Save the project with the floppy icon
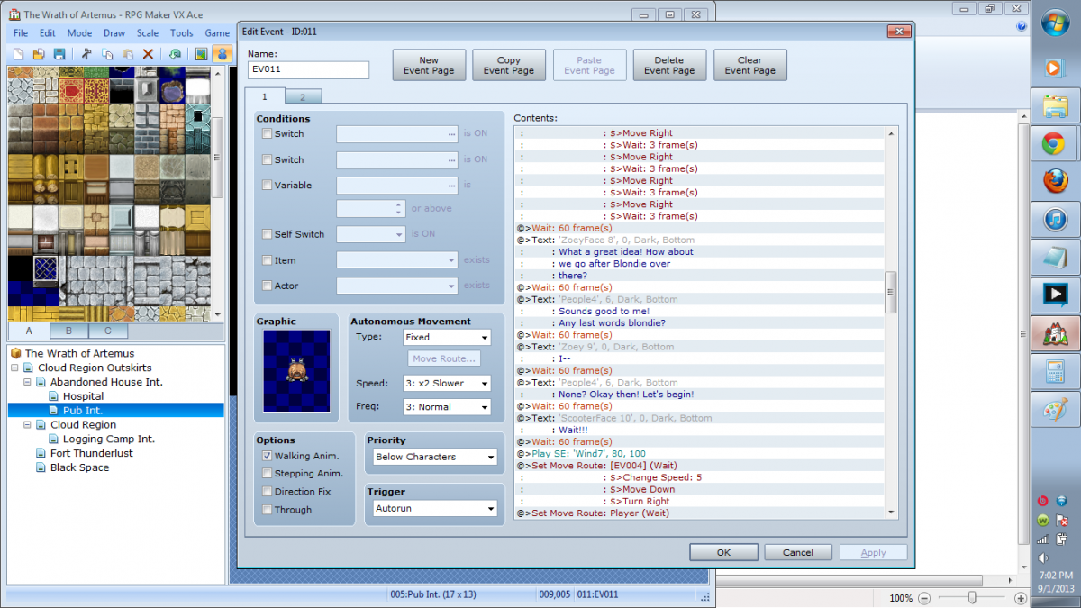The image size is (1081, 608). click(x=59, y=54)
